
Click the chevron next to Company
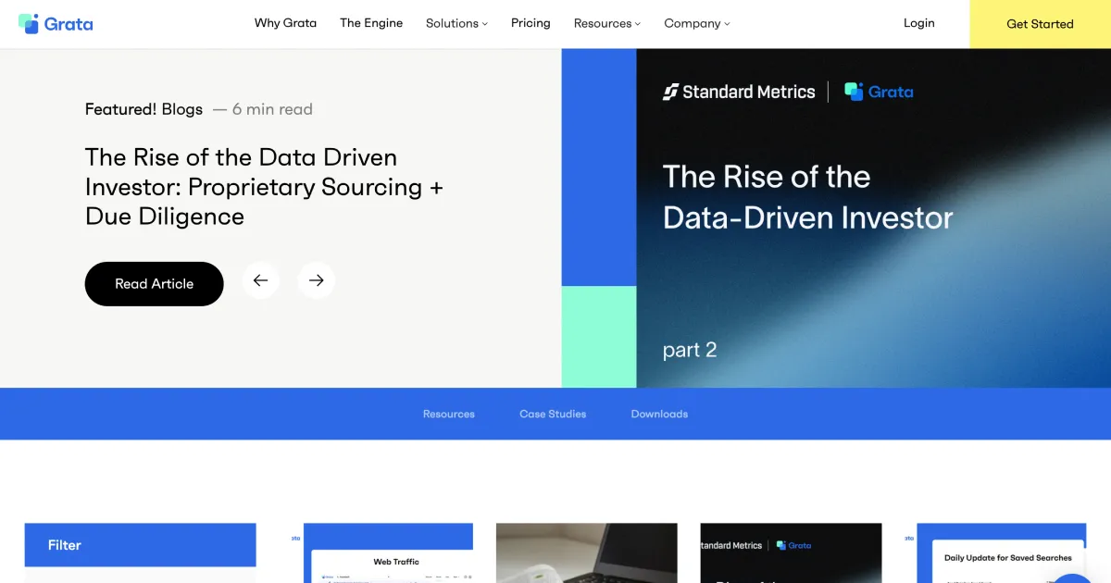click(x=727, y=23)
